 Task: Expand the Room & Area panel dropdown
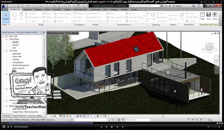point(124,25)
